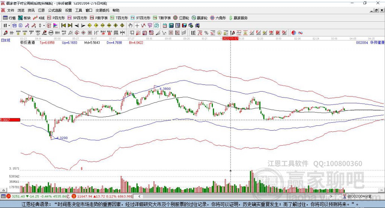This screenshot has height=208, width=385.
Task: Open the 交易委托 menu
Action: pos(102,10)
